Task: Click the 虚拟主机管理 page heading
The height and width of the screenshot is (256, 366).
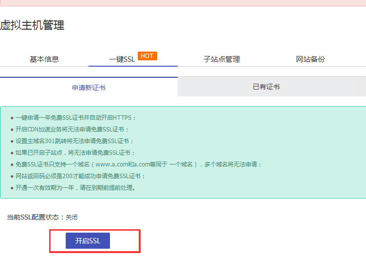Action: (32, 25)
